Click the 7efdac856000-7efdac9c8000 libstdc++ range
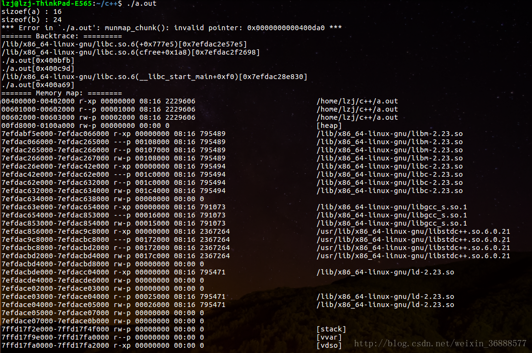 pyautogui.click(x=55, y=232)
